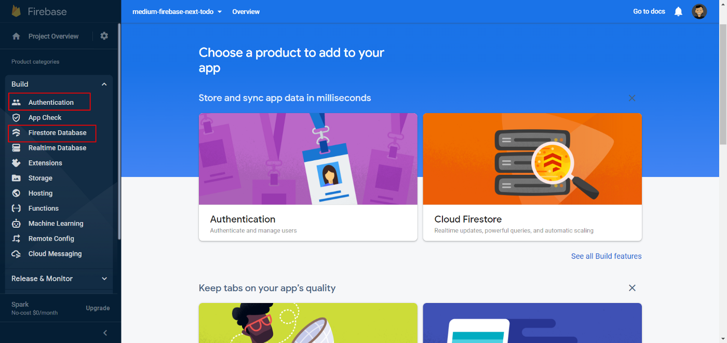Viewport: 727px width, 343px height.
Task: Click the Functions icon in sidebar
Action: tap(16, 208)
